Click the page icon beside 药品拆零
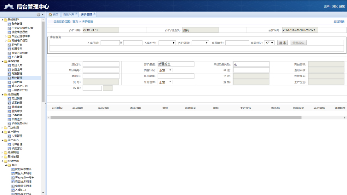The width and height of the screenshot is (347, 195). (x=9, y=82)
